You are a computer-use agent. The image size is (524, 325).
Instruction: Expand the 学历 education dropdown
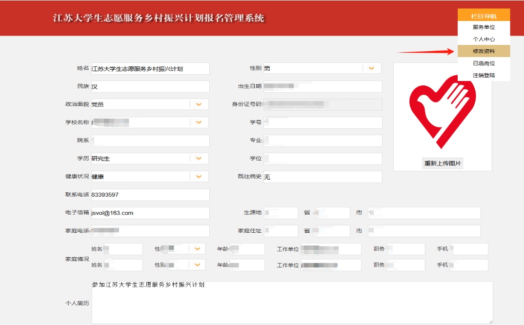[199, 159]
